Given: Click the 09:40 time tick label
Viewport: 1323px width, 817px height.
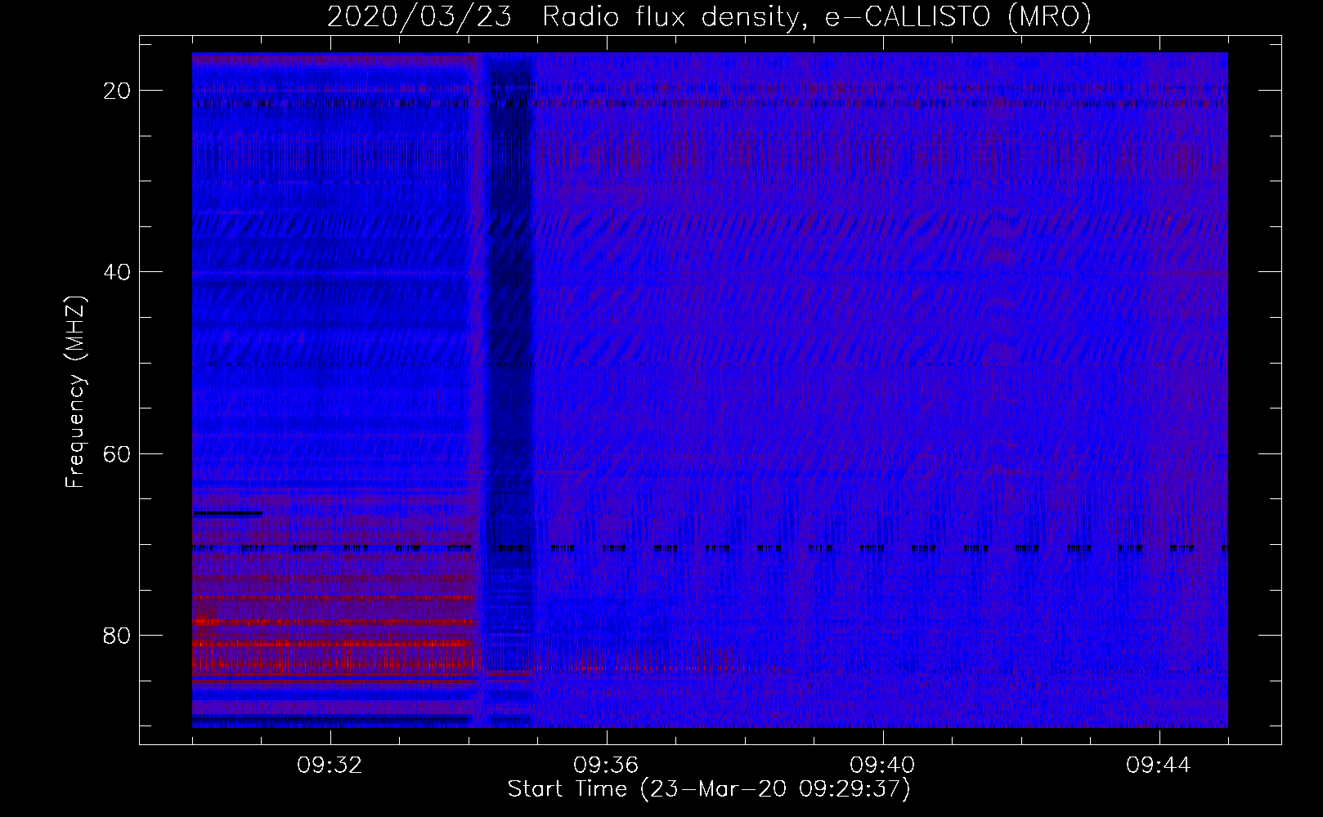Looking at the screenshot, I should [x=882, y=766].
